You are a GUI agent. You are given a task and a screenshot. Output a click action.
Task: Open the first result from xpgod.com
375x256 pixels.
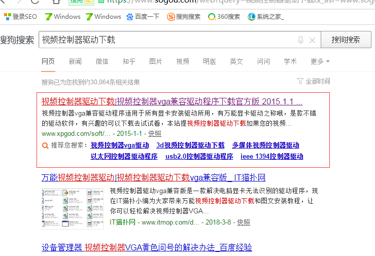point(172,101)
